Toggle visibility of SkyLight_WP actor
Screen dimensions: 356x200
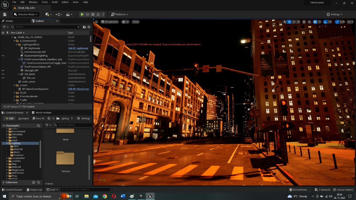coord(3,70)
